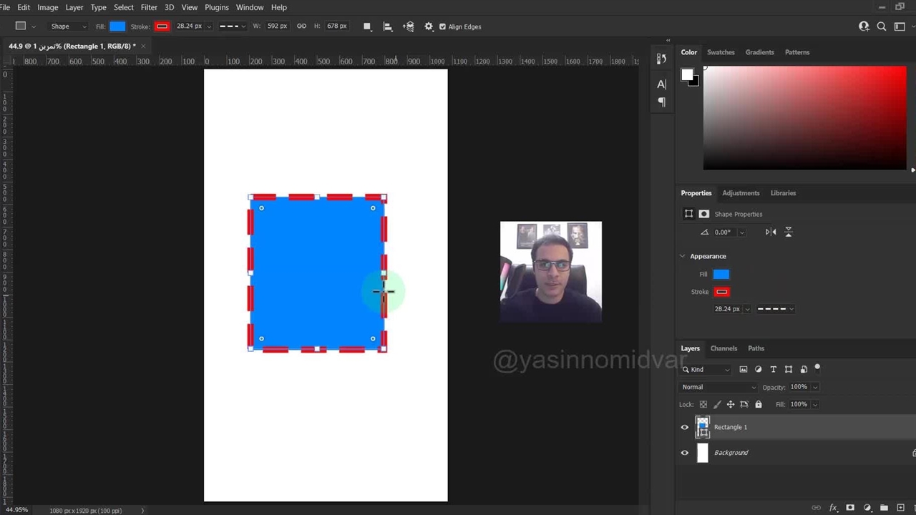Click the blue Fill swatch in options bar
This screenshot has height=515, width=916.
[117, 26]
